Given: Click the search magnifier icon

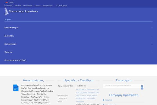Looking at the screenshot, I should pyautogui.click(x=57, y=6).
